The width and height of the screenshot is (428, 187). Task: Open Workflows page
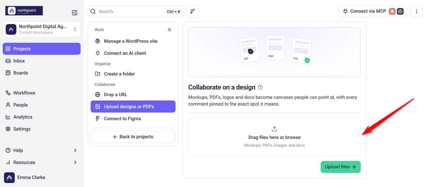click(x=41, y=93)
